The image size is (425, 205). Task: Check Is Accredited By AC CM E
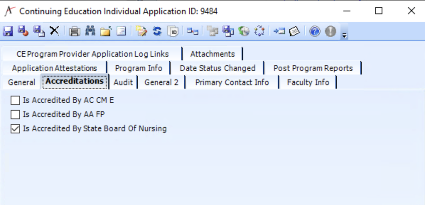15,100
